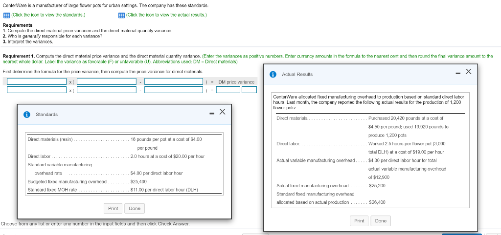501x235 pixels.
Task: Click '3. Interpret the variances.' line
Action: tap(28, 42)
